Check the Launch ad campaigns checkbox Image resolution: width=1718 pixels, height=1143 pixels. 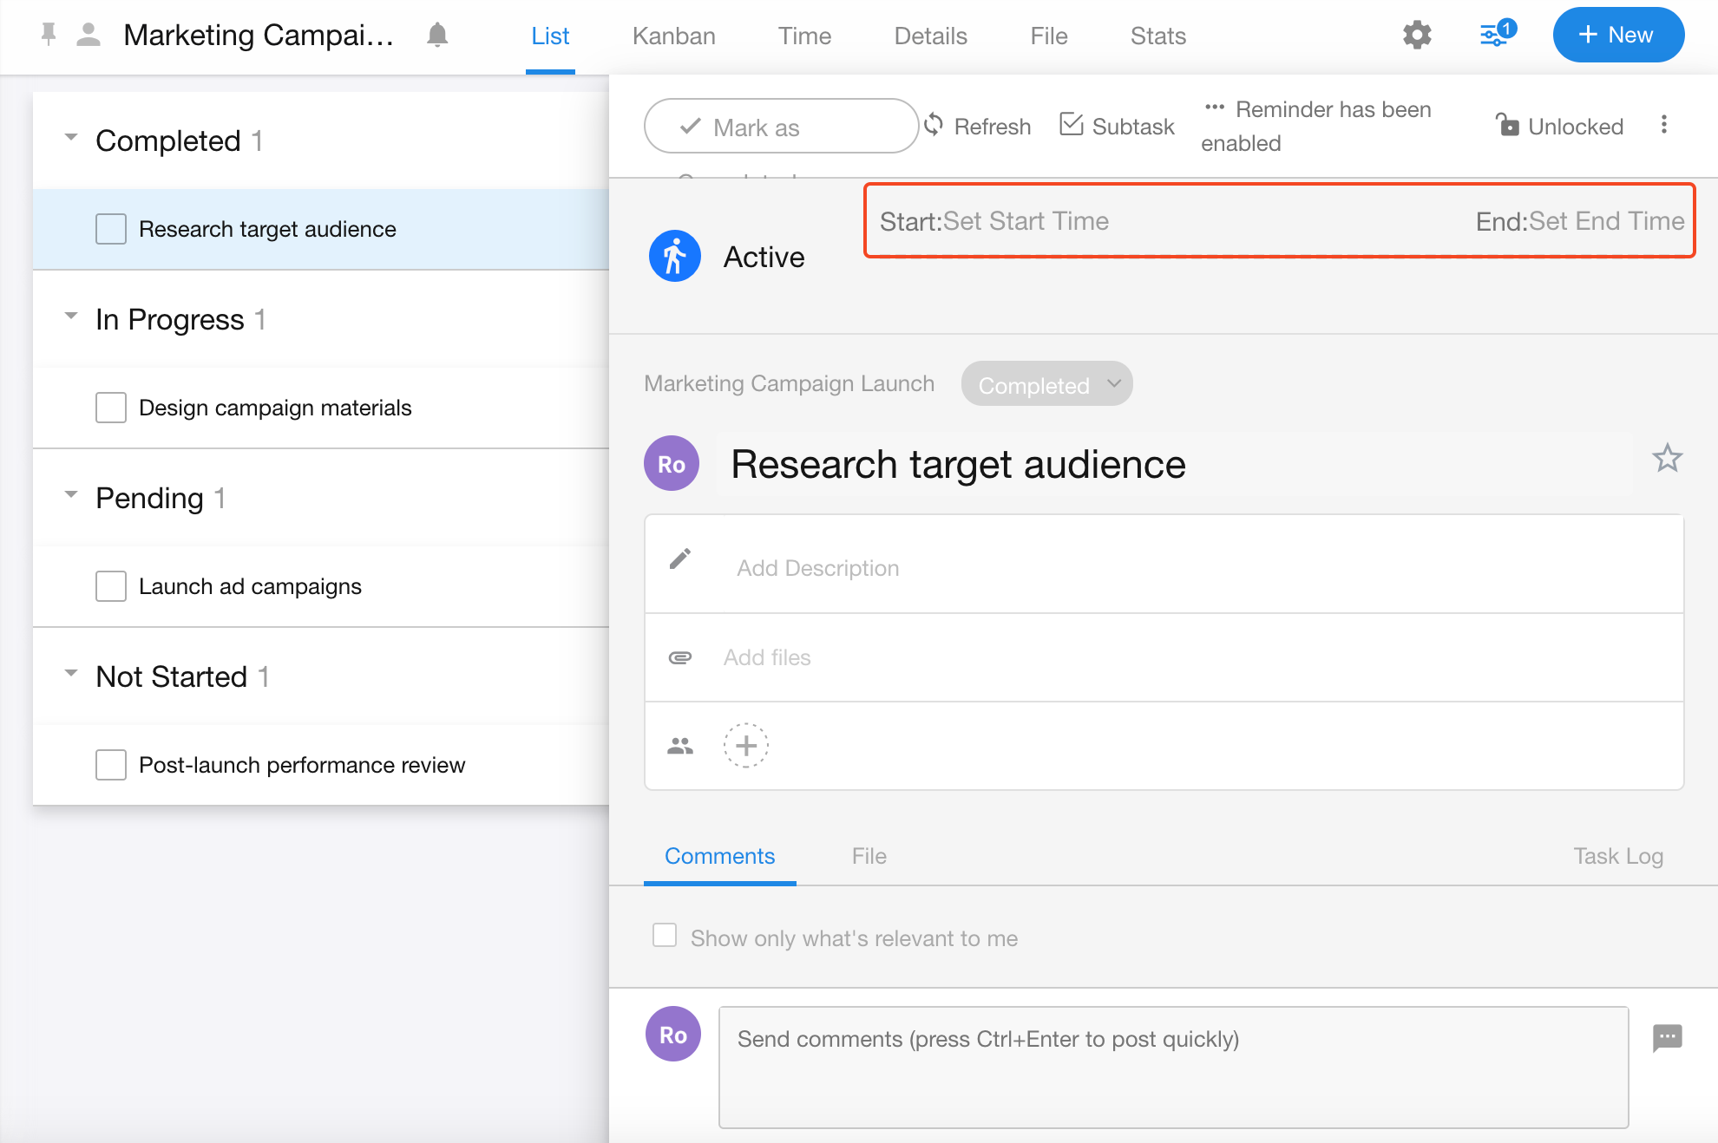tap(111, 586)
